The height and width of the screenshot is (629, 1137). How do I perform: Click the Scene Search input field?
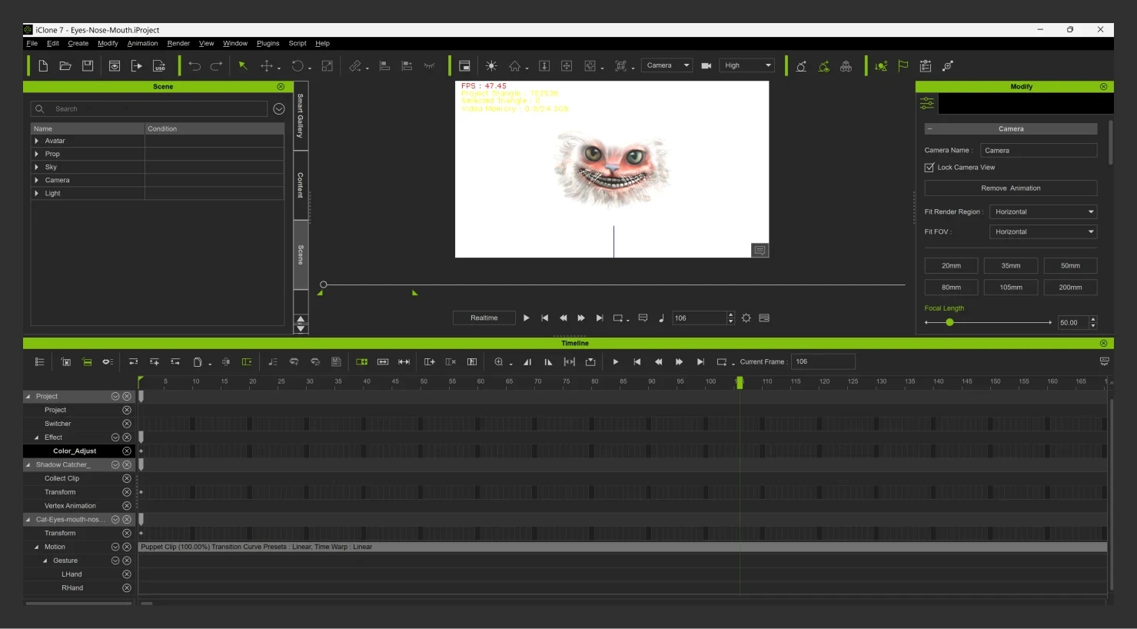pos(148,108)
